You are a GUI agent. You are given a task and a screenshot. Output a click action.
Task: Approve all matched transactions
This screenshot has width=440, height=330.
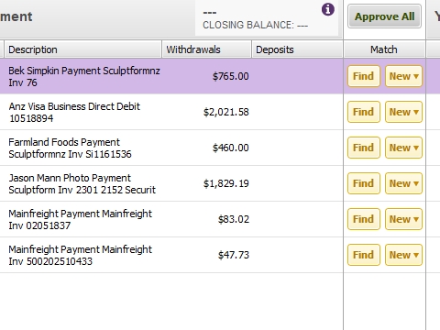[384, 16]
